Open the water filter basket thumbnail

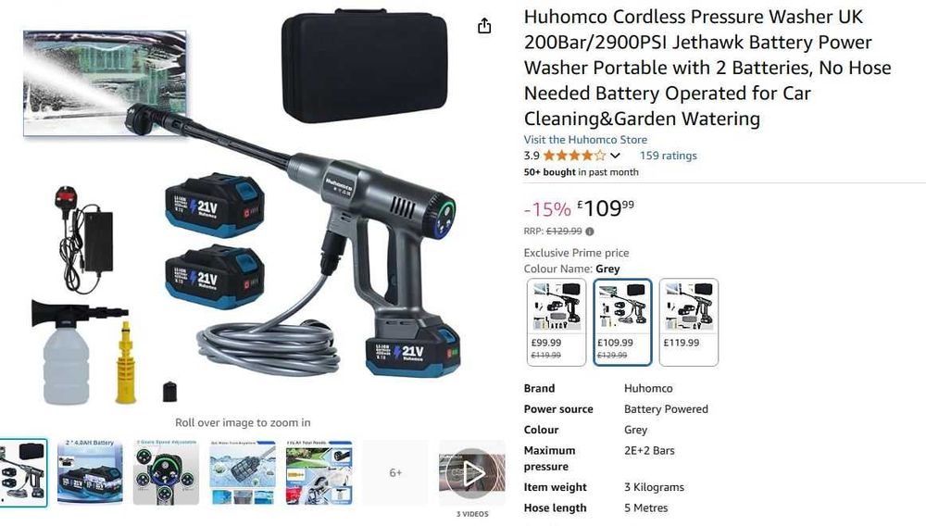click(243, 472)
